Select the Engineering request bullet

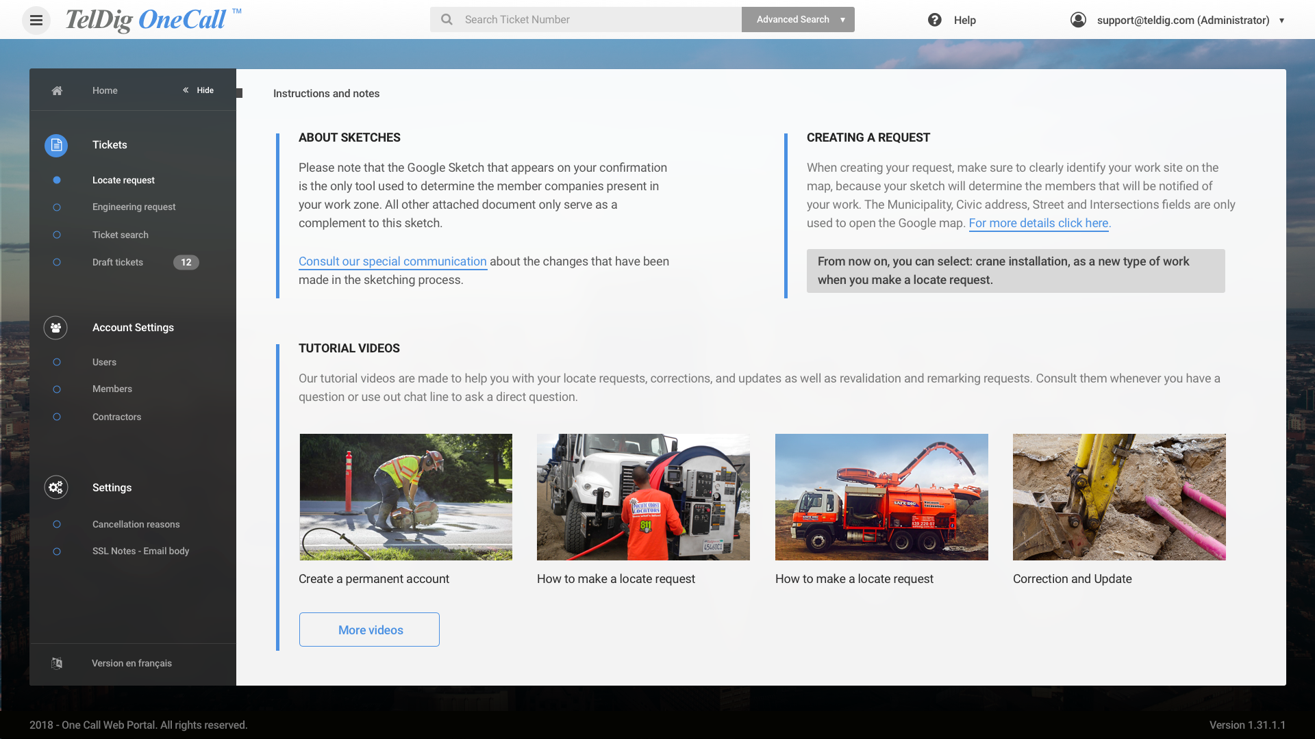tap(57, 207)
